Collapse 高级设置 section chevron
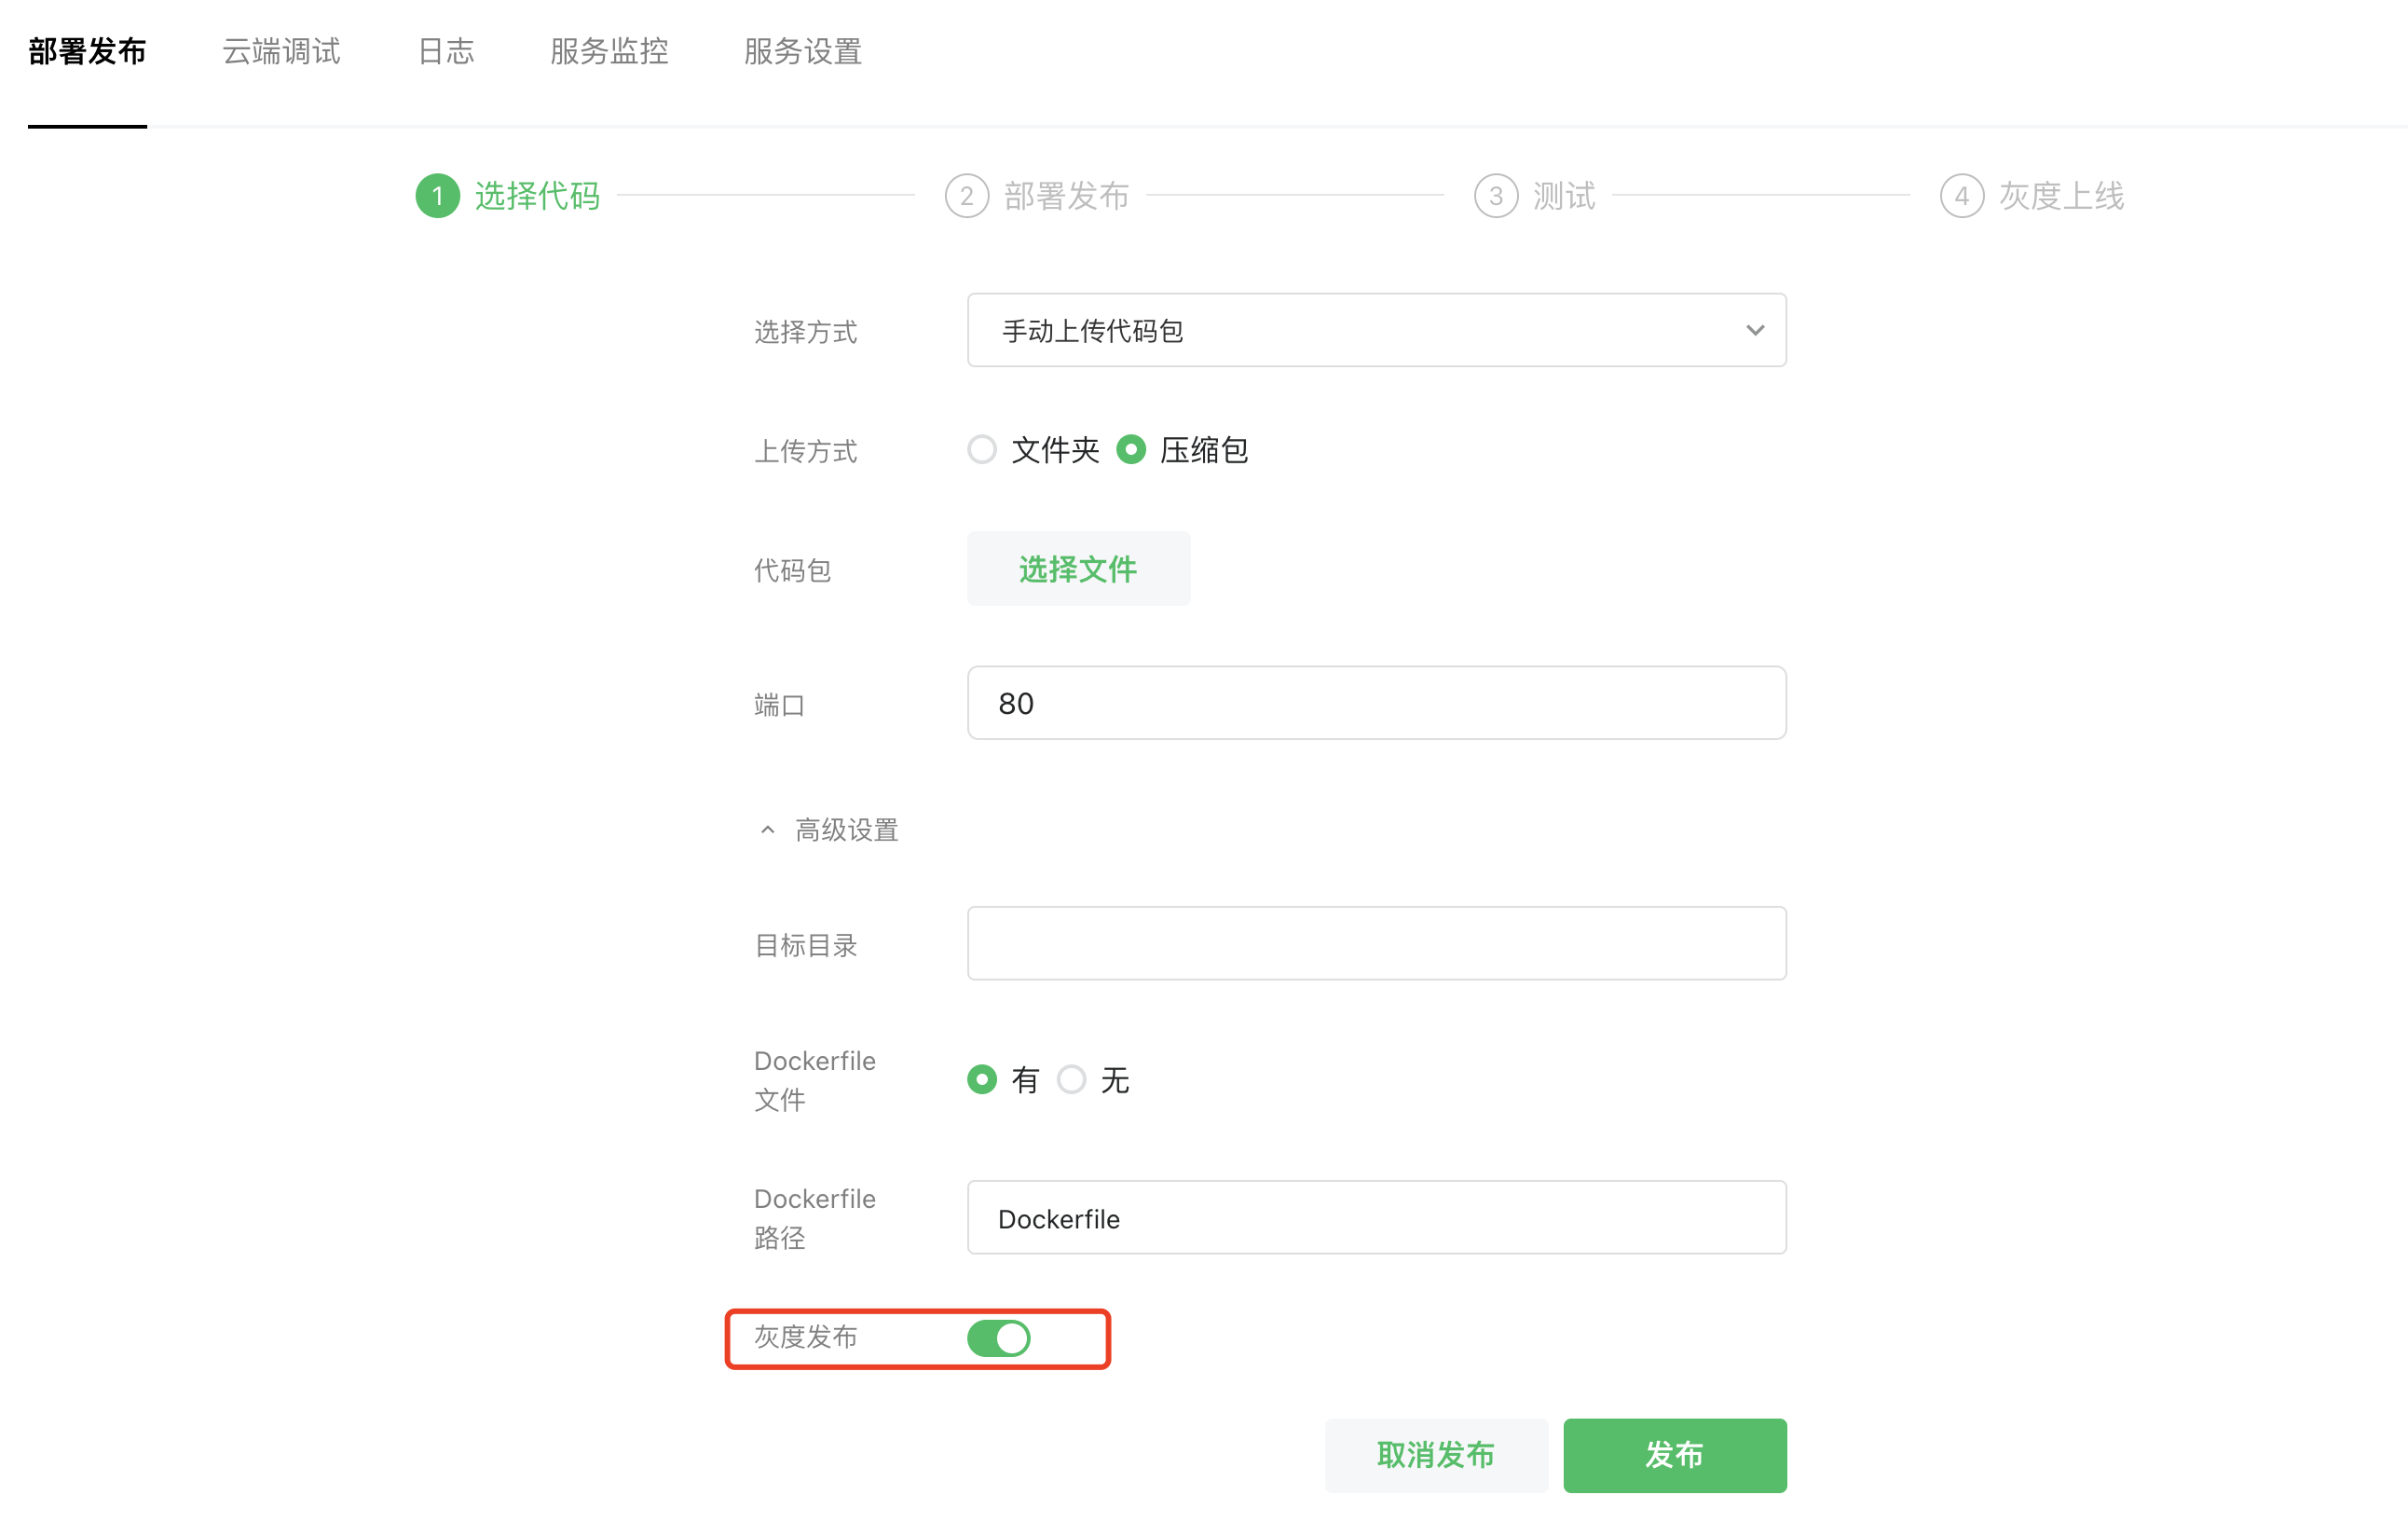This screenshot has width=2408, height=1536. [767, 830]
